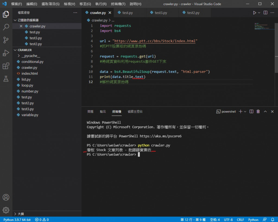Viewport: 278px width, 222px height.
Task: Select the powershell terminal label
Action: pyautogui.click(x=226, y=112)
